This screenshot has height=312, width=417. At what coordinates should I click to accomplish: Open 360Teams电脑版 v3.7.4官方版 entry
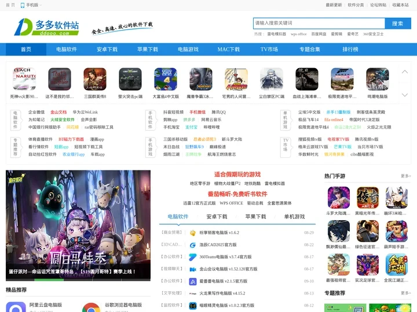click(225, 257)
